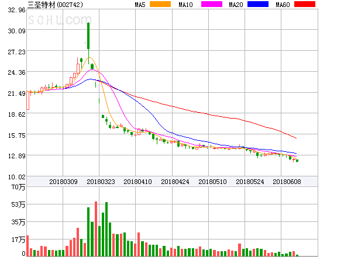Click the 20180323 date label
The width and height of the screenshot is (351, 257).
point(101,182)
